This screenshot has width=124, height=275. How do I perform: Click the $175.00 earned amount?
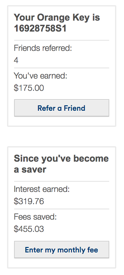[29, 88]
